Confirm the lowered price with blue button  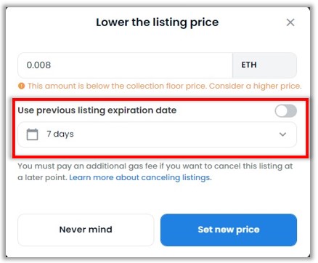coord(229,230)
